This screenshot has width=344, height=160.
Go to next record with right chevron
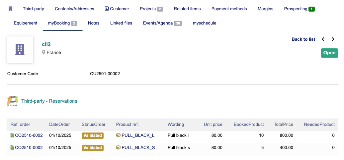(x=333, y=39)
